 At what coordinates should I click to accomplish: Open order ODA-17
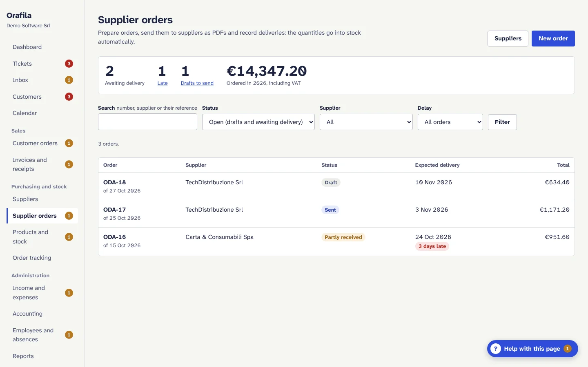pos(114,210)
